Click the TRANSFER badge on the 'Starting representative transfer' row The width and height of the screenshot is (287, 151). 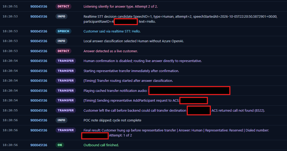coord(66,71)
